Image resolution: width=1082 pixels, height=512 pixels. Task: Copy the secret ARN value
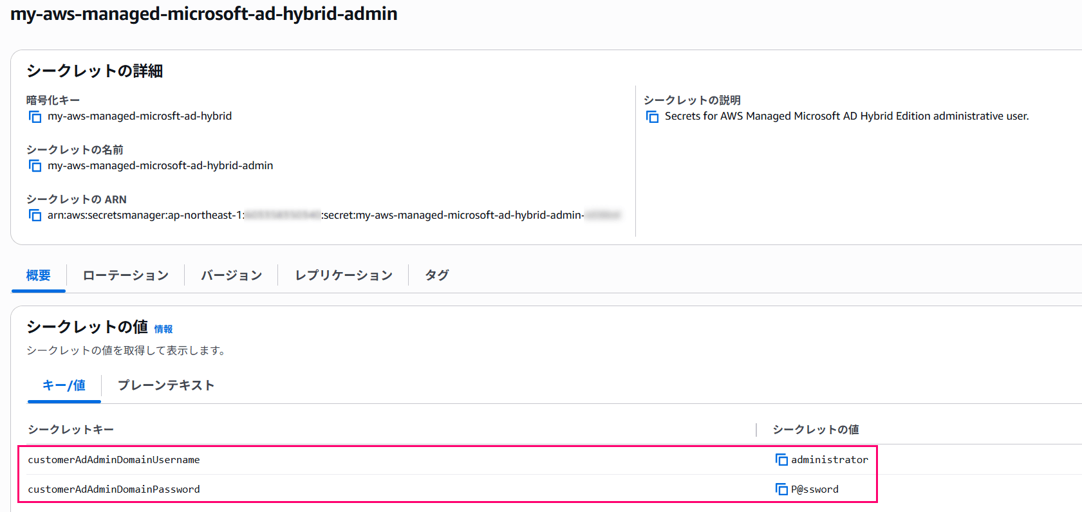[x=35, y=215]
